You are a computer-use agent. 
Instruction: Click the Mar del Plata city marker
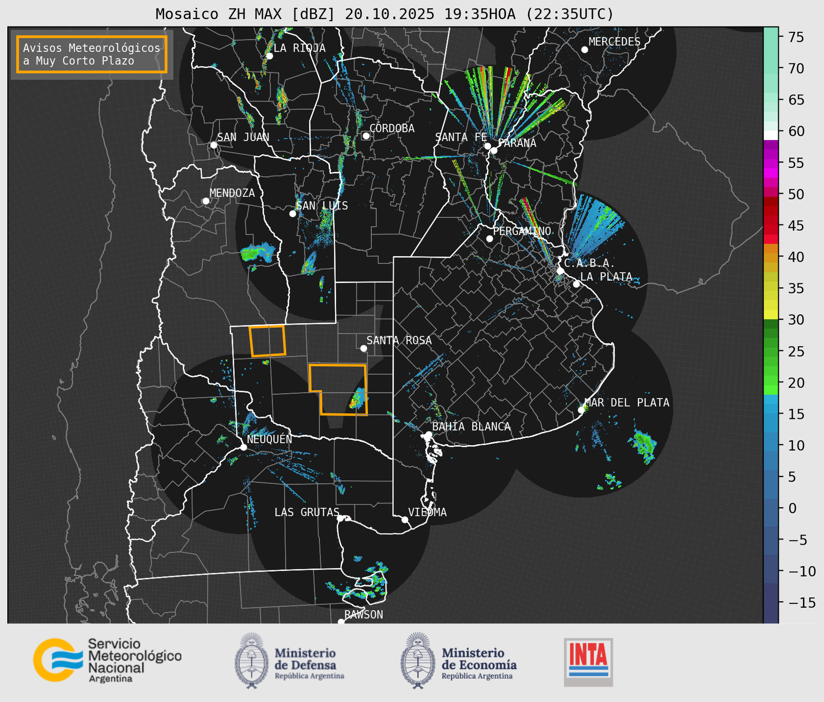pos(581,410)
